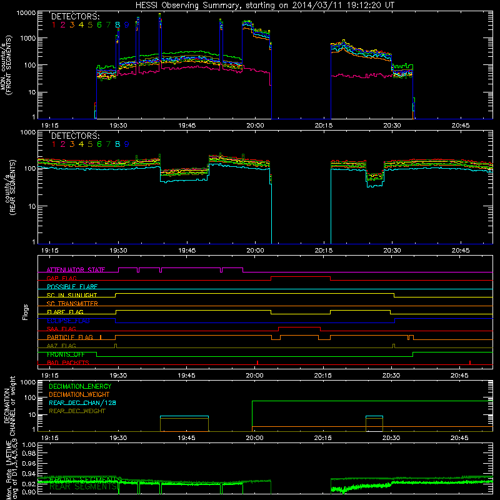Click detector number 8 in front segments legend

[117, 25]
